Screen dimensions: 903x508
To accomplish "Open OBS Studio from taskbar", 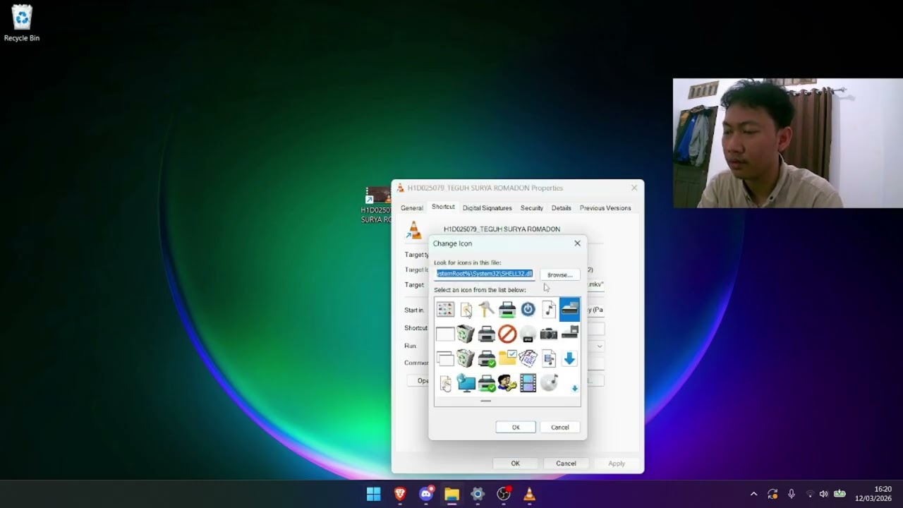I will (x=504, y=494).
